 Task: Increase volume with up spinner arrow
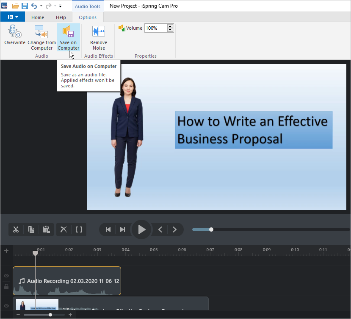click(170, 26)
